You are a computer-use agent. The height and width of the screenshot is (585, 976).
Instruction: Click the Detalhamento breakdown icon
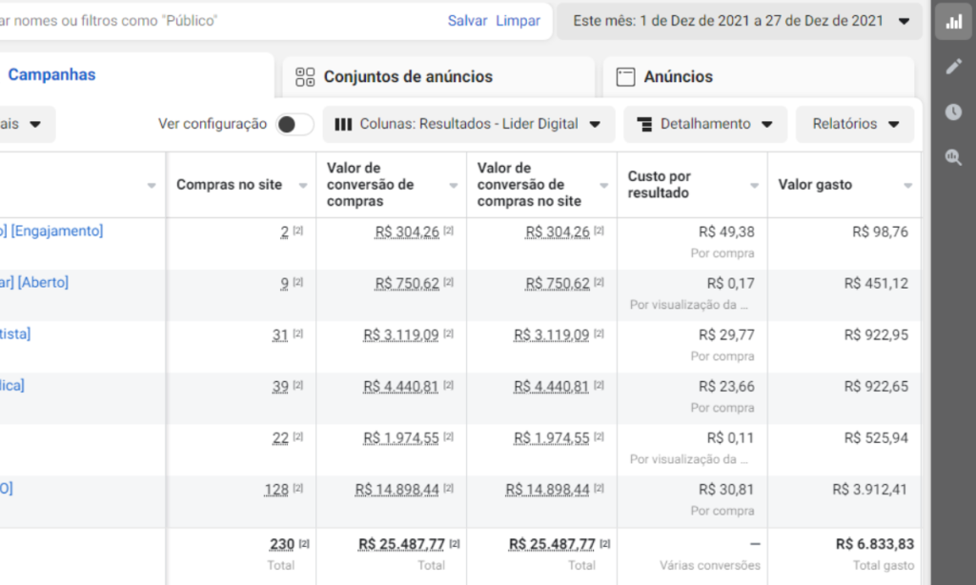tap(647, 124)
